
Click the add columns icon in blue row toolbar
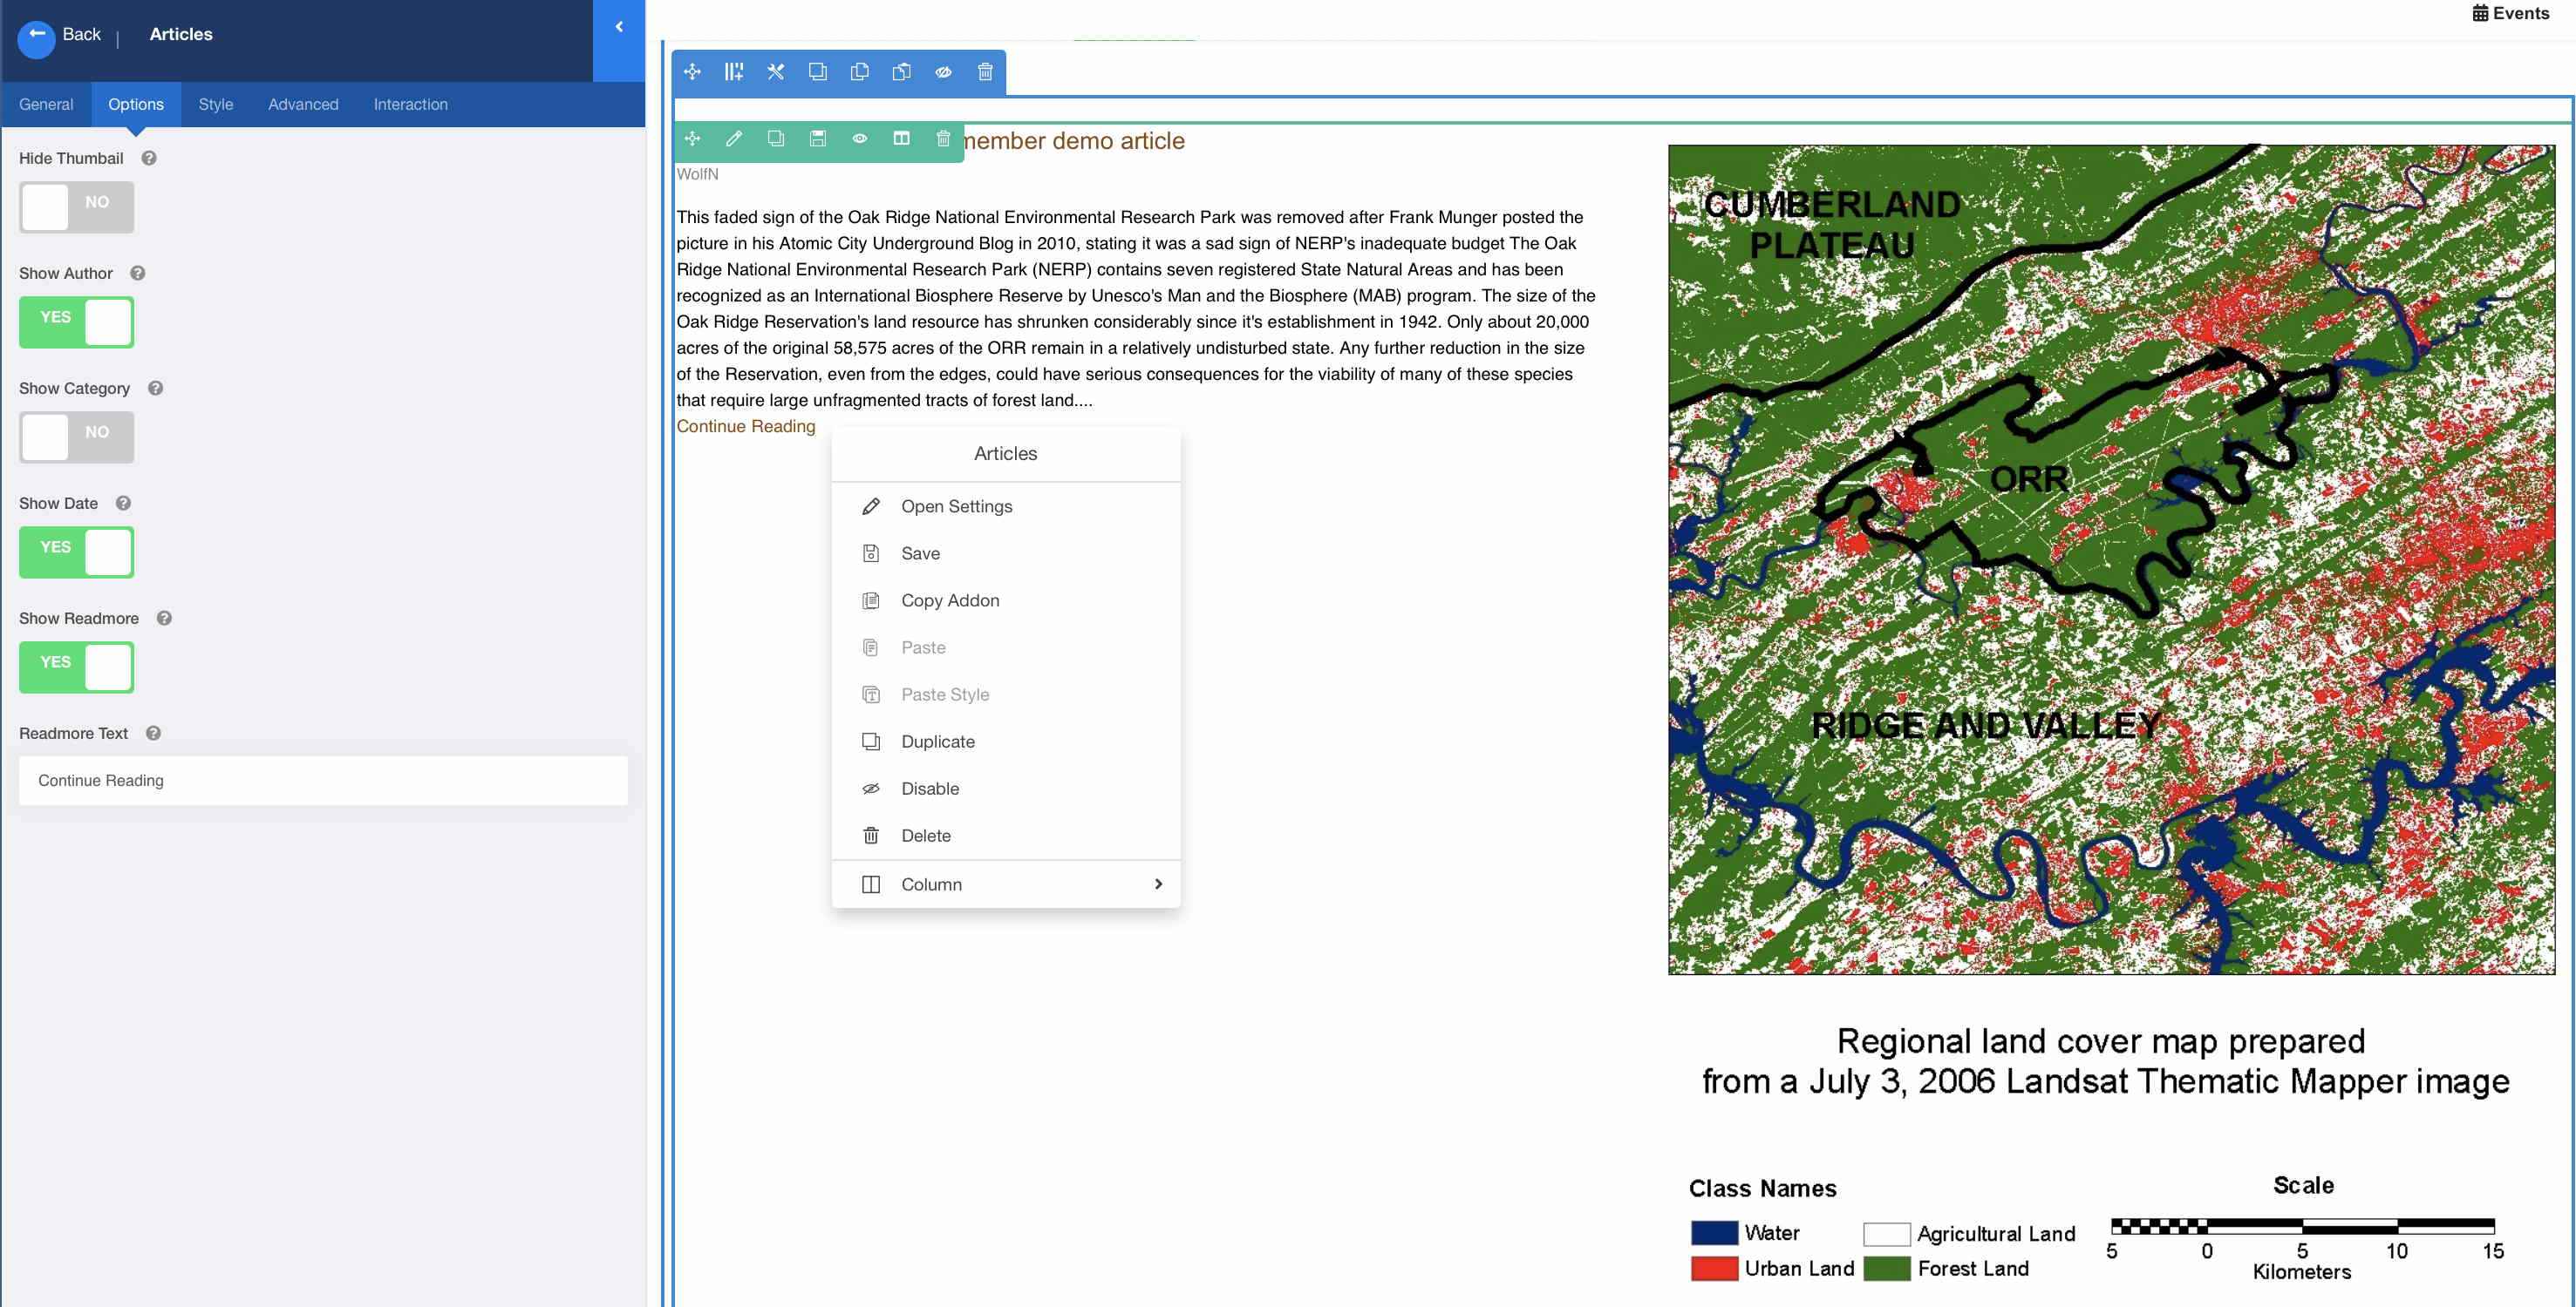pos(734,72)
